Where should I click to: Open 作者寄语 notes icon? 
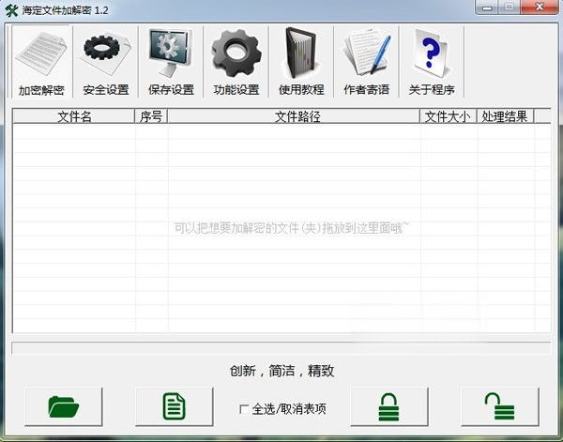(366, 62)
